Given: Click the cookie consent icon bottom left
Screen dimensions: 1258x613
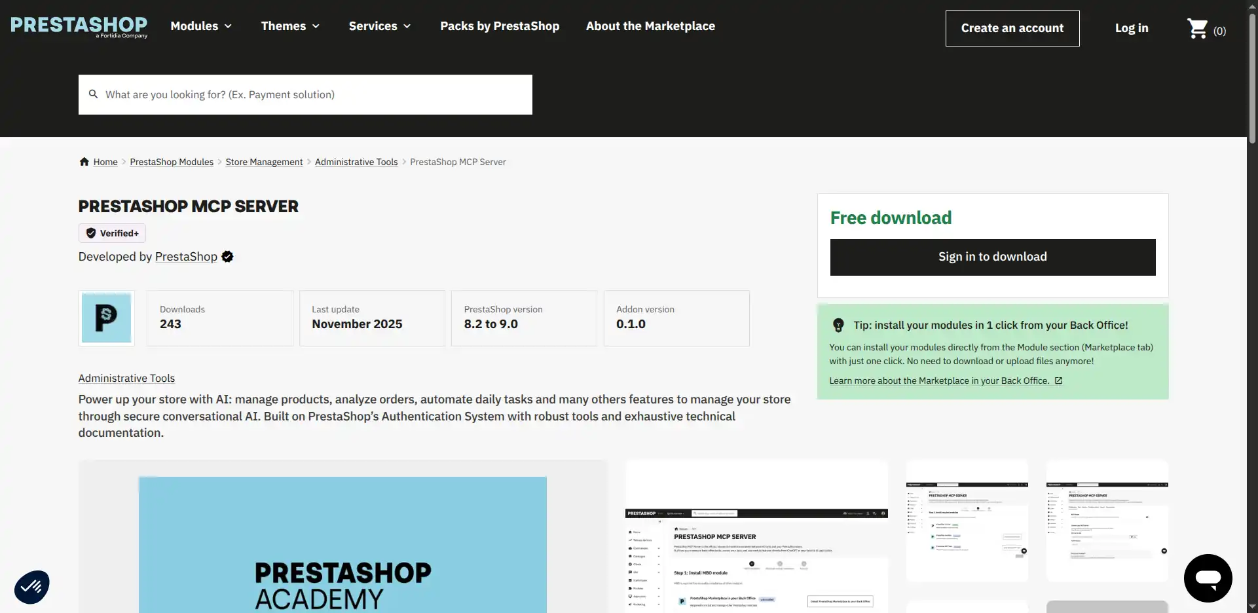Looking at the screenshot, I should pyautogui.click(x=31, y=586).
